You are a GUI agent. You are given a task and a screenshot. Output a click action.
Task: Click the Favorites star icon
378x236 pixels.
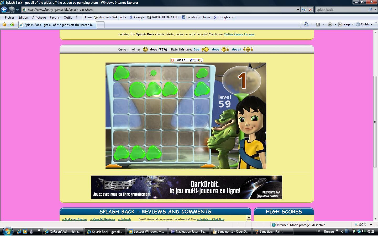pyautogui.click(x=4, y=25)
